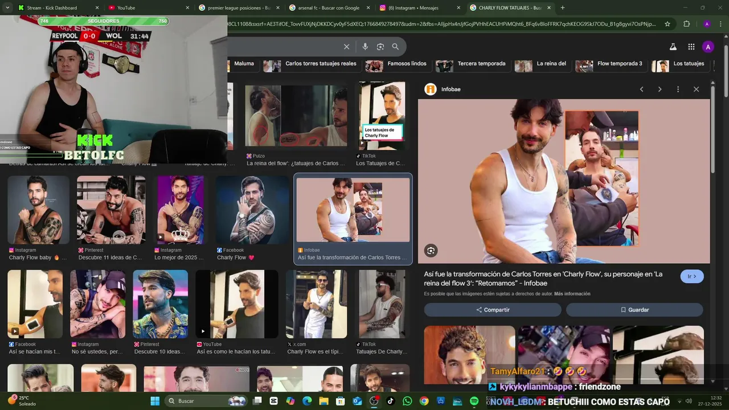Bookmark this page with star icon

coord(667,24)
